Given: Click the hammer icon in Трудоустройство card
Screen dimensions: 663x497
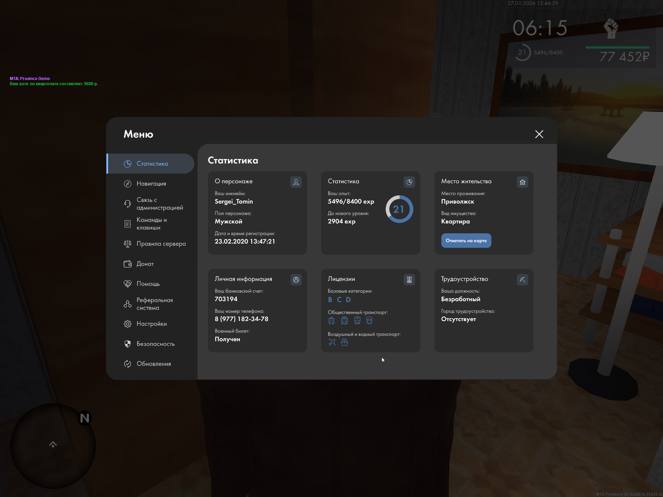Looking at the screenshot, I should [522, 280].
